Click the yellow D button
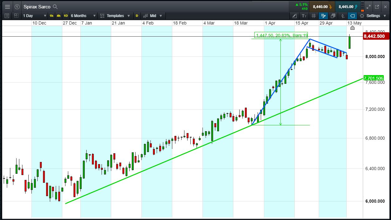 [x=137, y=16]
